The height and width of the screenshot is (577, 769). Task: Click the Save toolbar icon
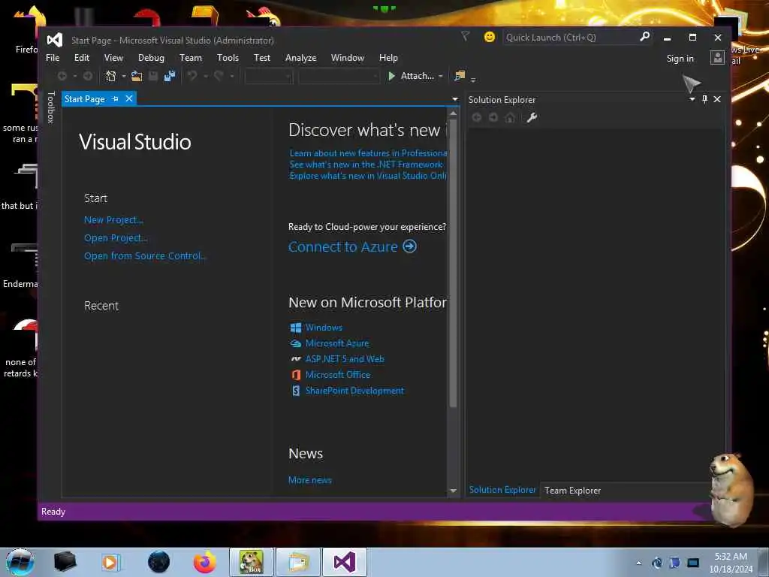coord(153,76)
